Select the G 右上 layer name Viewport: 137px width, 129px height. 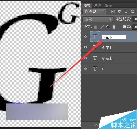pyautogui.click(x=107, y=58)
